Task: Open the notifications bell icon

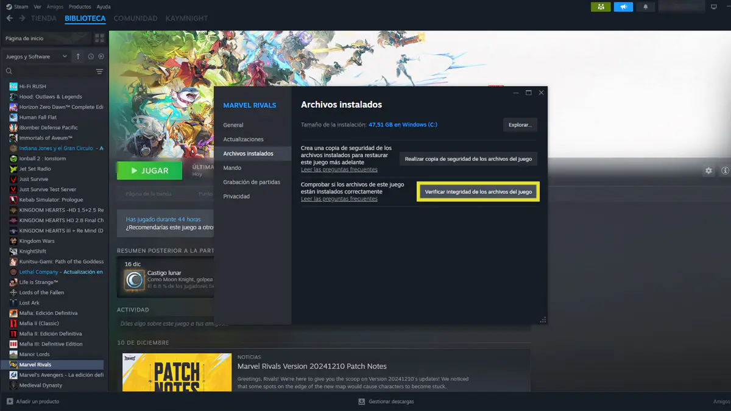Action: point(645,7)
